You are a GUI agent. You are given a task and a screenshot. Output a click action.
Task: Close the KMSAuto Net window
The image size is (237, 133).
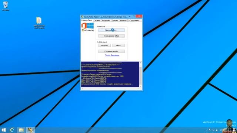pyautogui.click(x=139, y=16)
